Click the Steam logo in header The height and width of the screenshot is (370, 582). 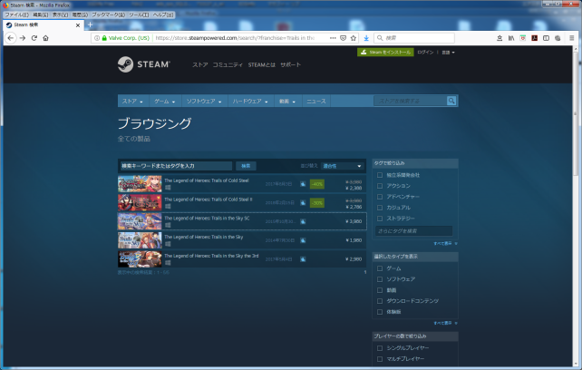144,64
